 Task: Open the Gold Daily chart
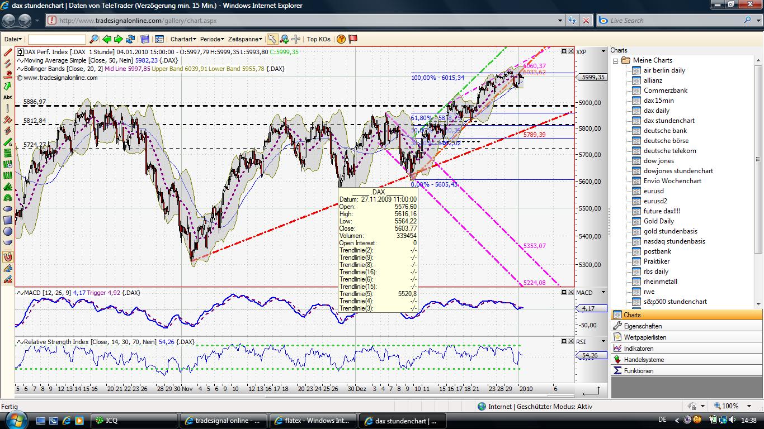[x=658, y=221]
